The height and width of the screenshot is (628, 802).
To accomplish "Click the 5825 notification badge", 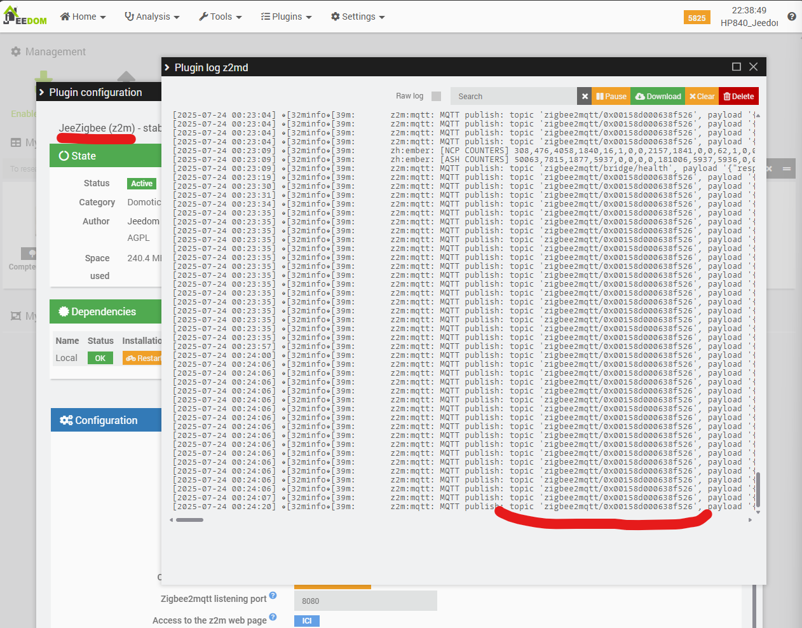I will click(x=697, y=18).
